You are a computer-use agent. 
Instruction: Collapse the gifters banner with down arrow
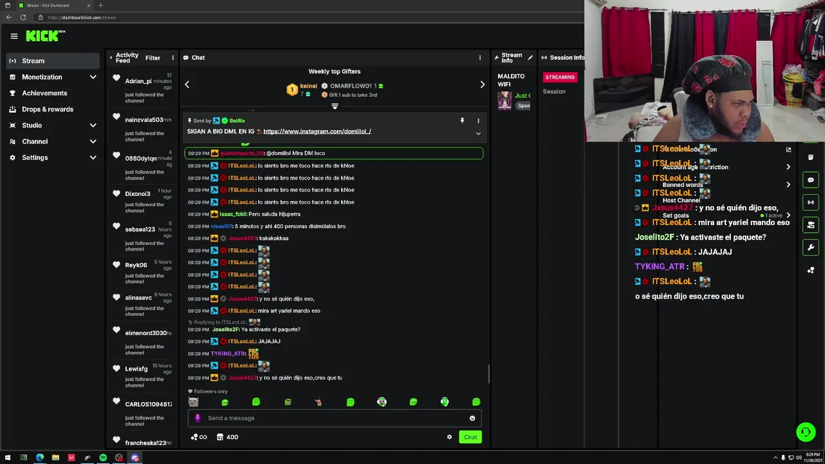(x=335, y=106)
